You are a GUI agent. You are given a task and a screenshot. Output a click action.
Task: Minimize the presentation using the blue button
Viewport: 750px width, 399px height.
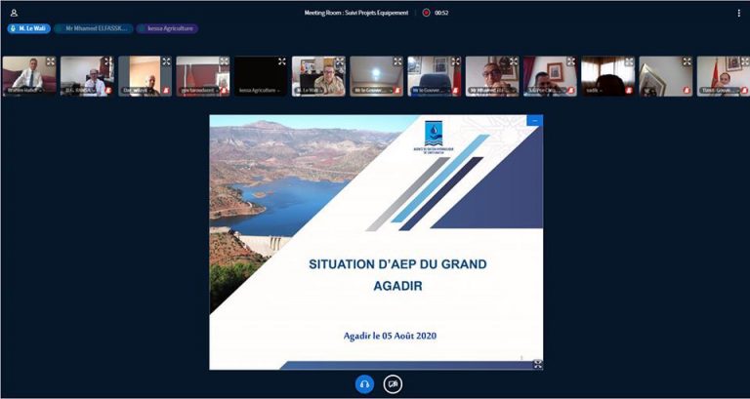pyautogui.click(x=534, y=121)
